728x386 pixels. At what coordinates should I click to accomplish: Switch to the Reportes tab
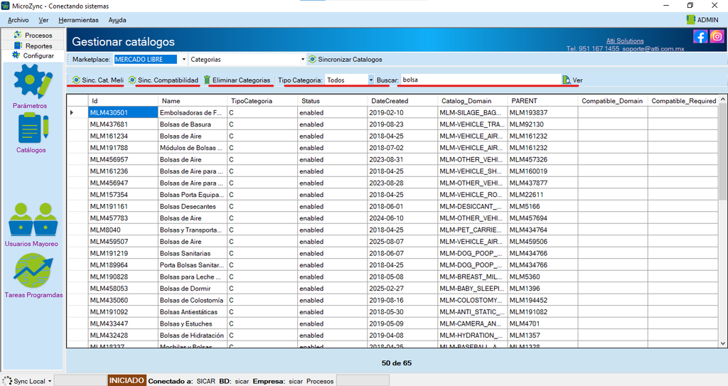point(33,45)
